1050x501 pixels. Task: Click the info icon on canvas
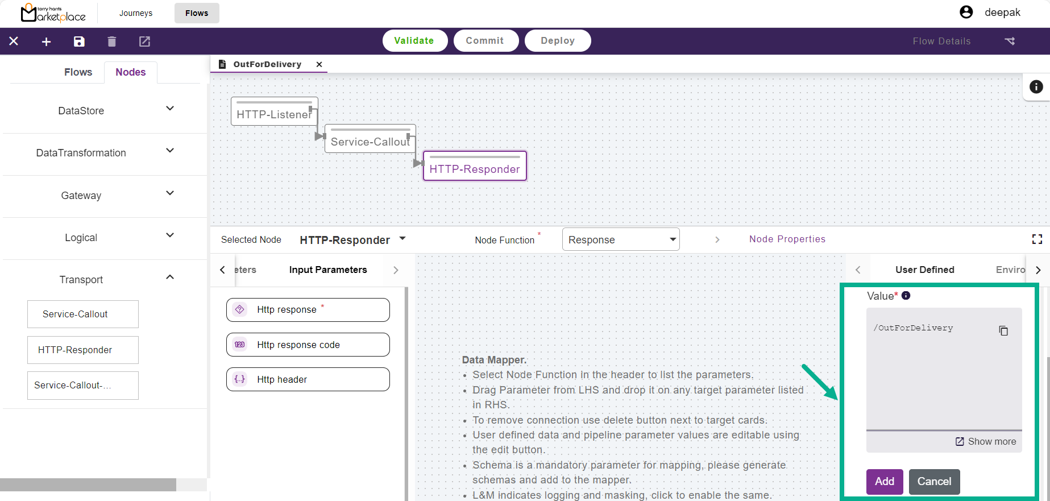1036,86
